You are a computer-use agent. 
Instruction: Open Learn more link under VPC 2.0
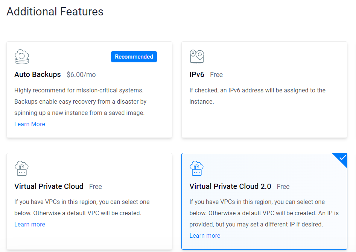[205, 236]
